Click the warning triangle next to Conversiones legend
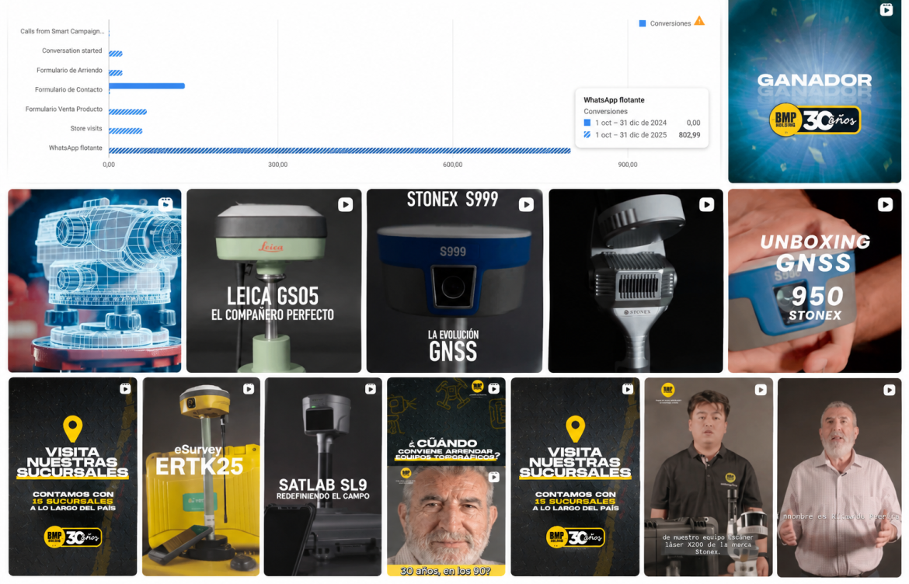 [x=700, y=22]
